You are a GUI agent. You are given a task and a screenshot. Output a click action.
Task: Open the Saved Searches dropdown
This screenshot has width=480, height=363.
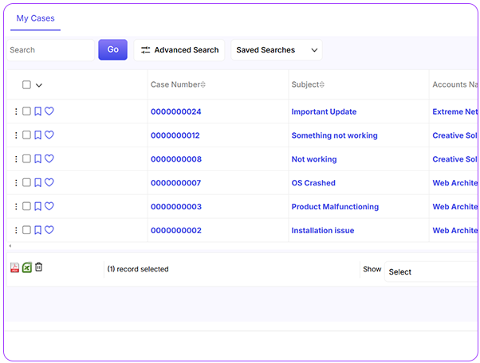coord(277,50)
